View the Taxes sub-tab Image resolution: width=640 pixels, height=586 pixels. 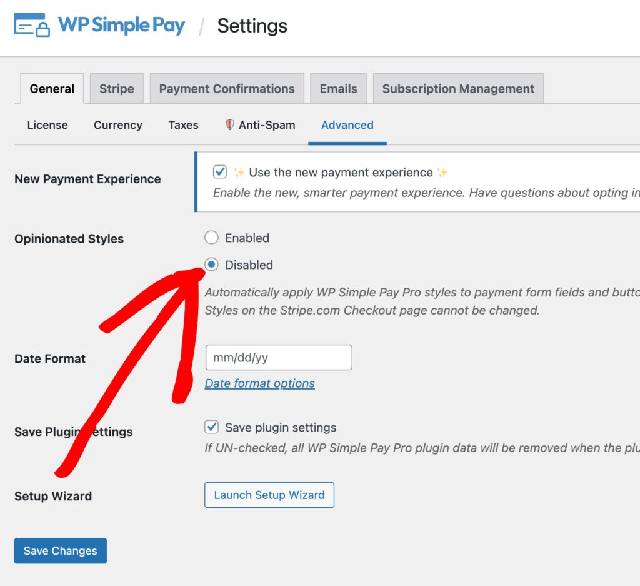click(x=183, y=125)
